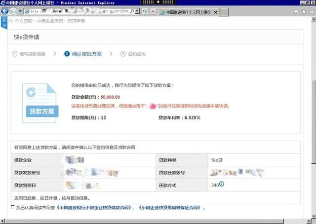The image size is (316, 224).
Task: Select step 1 填写贷款信息
Action: (x=29, y=54)
